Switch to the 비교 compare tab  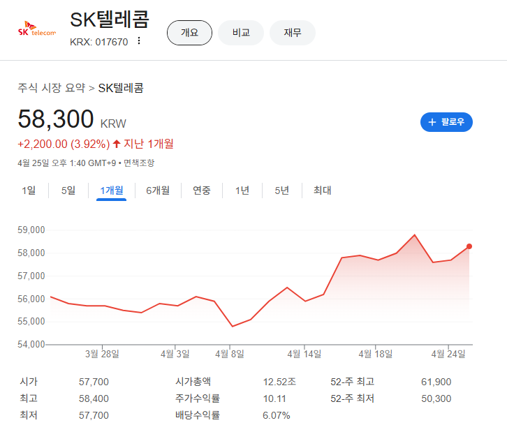[x=241, y=33]
